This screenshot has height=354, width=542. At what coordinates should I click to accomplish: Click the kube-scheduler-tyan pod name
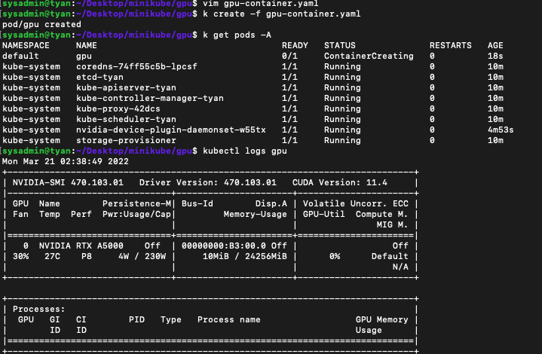(126, 119)
